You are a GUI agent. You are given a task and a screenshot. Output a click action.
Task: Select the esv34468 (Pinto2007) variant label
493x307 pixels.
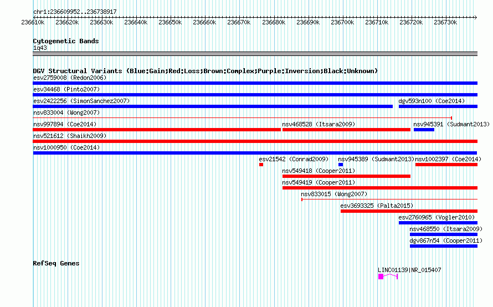tap(66, 89)
